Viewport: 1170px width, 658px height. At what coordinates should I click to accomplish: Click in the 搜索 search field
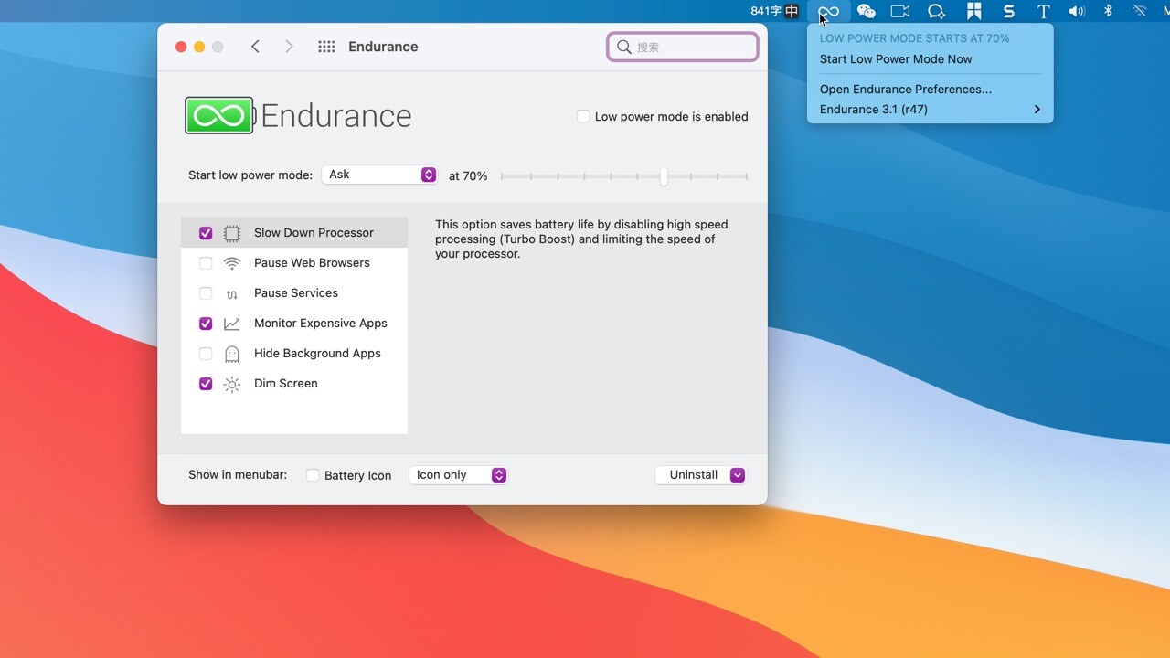[683, 47]
